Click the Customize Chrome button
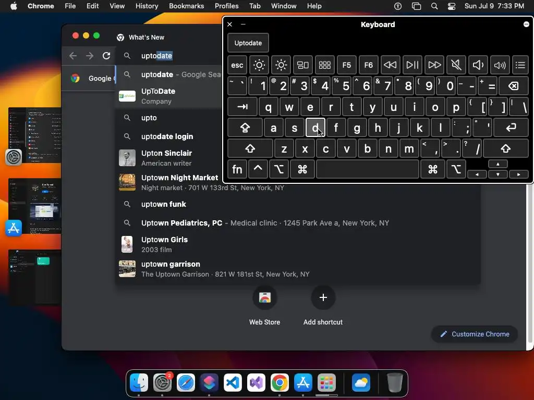Image resolution: width=534 pixels, height=400 pixels. (475, 334)
